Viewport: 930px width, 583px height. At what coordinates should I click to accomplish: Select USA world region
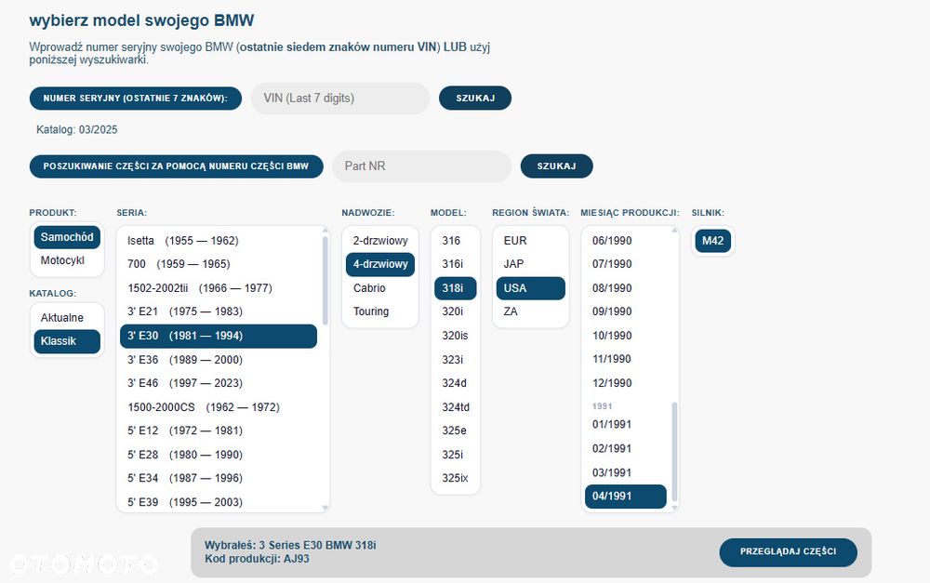point(530,288)
